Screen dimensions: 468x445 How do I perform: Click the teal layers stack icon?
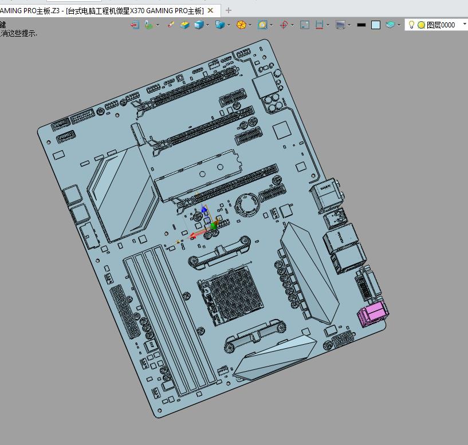(x=390, y=25)
